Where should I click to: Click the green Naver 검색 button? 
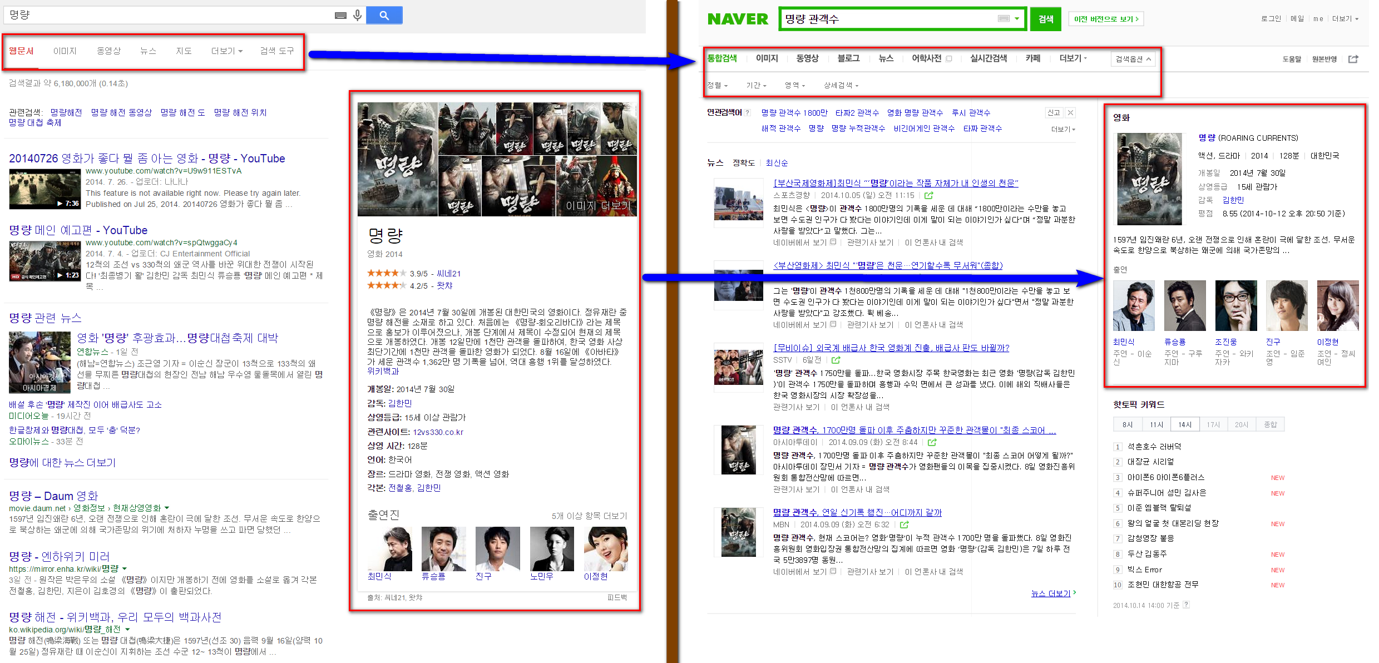[1046, 19]
